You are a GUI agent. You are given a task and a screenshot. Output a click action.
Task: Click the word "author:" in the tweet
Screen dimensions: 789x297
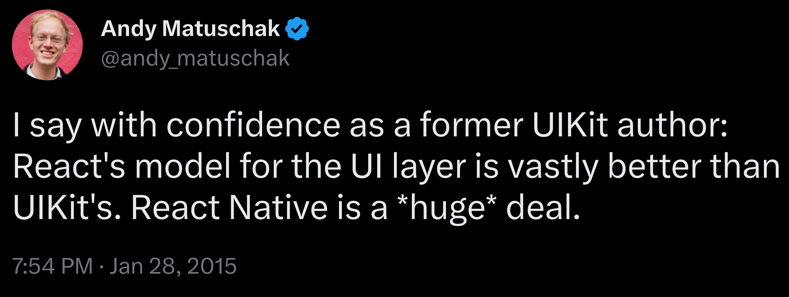click(672, 125)
